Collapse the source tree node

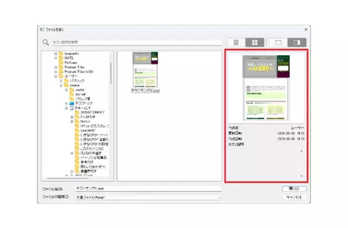pyautogui.click(x=61, y=85)
